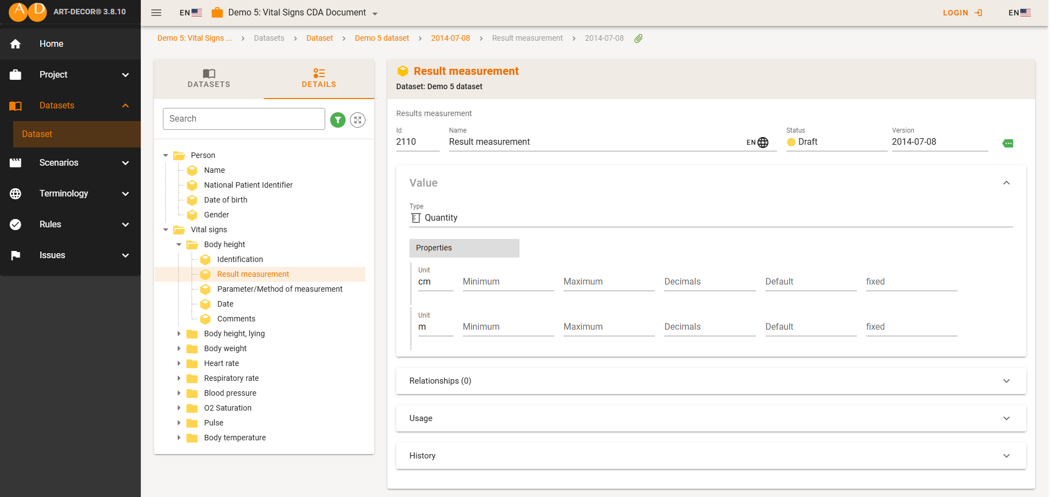
Task: Select the Dataset submenu item
Action: pos(77,134)
